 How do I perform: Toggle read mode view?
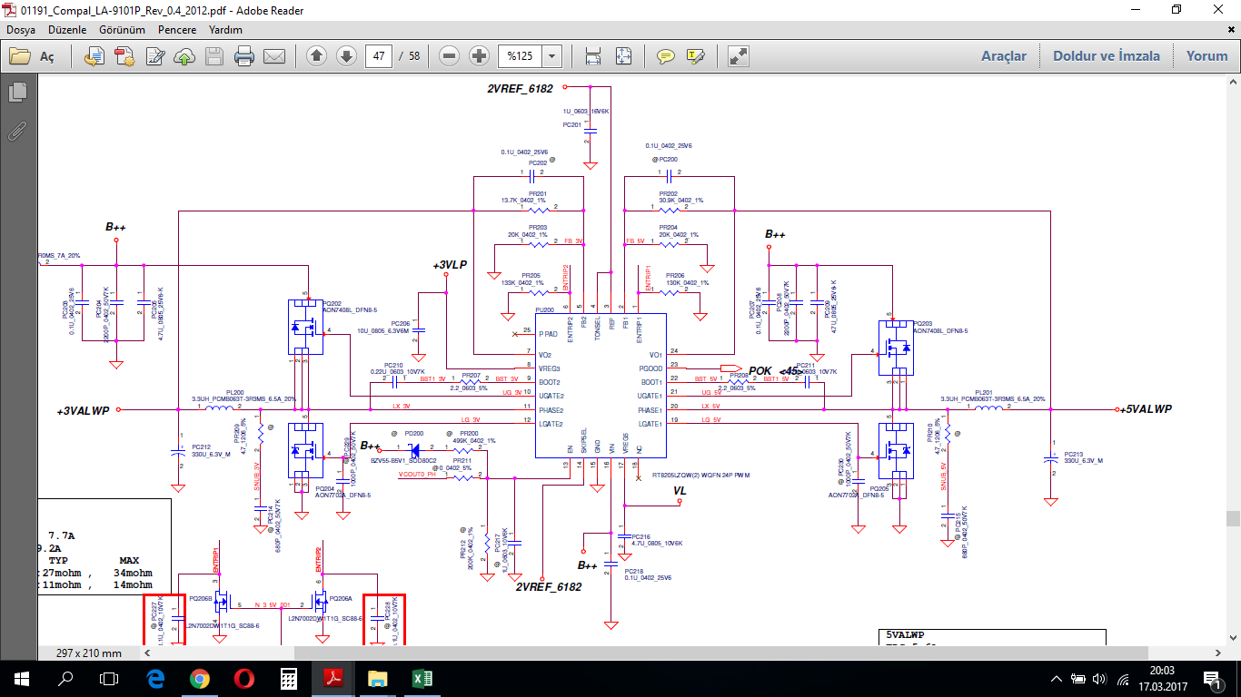[x=739, y=56]
